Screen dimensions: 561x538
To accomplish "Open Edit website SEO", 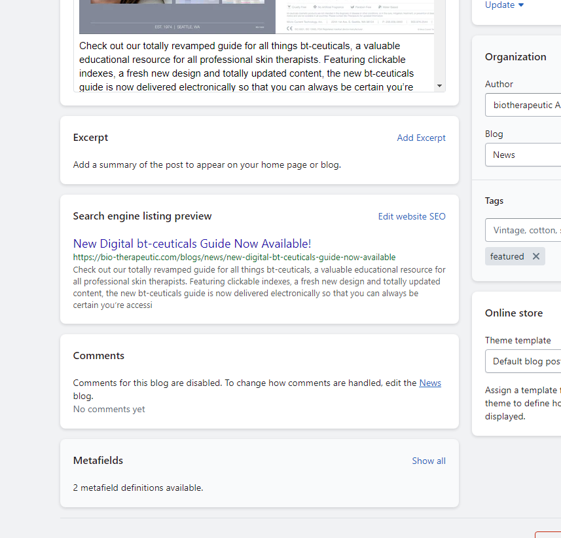I will (x=412, y=216).
